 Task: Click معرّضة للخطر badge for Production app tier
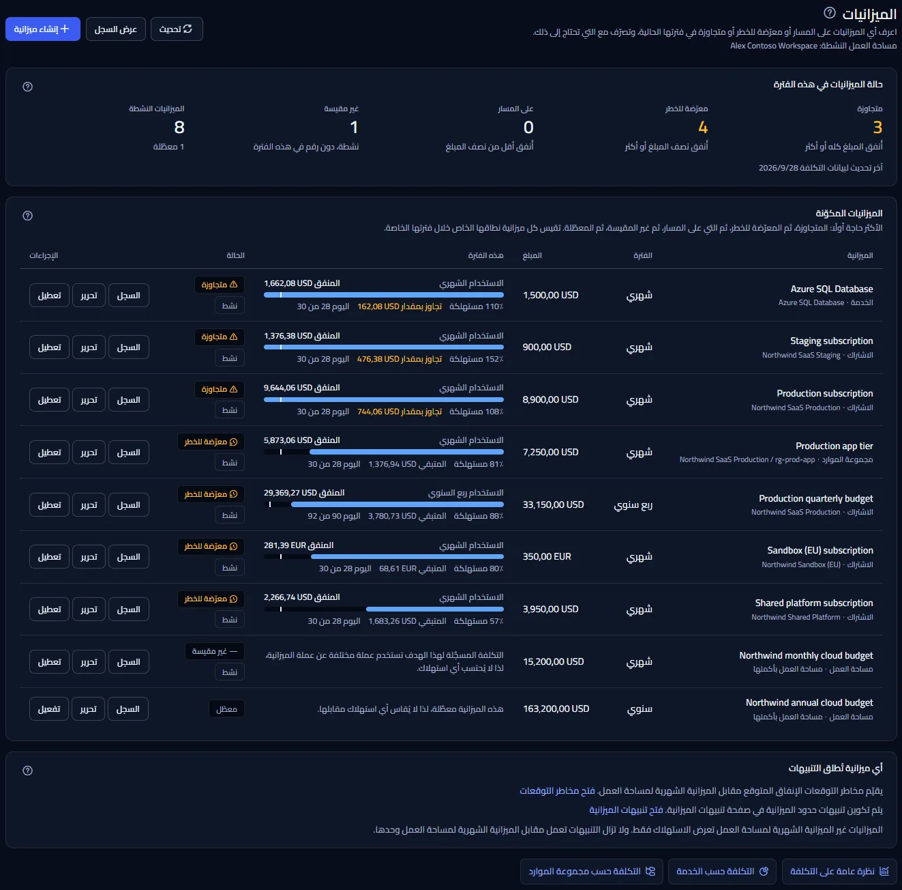pyautogui.click(x=211, y=442)
